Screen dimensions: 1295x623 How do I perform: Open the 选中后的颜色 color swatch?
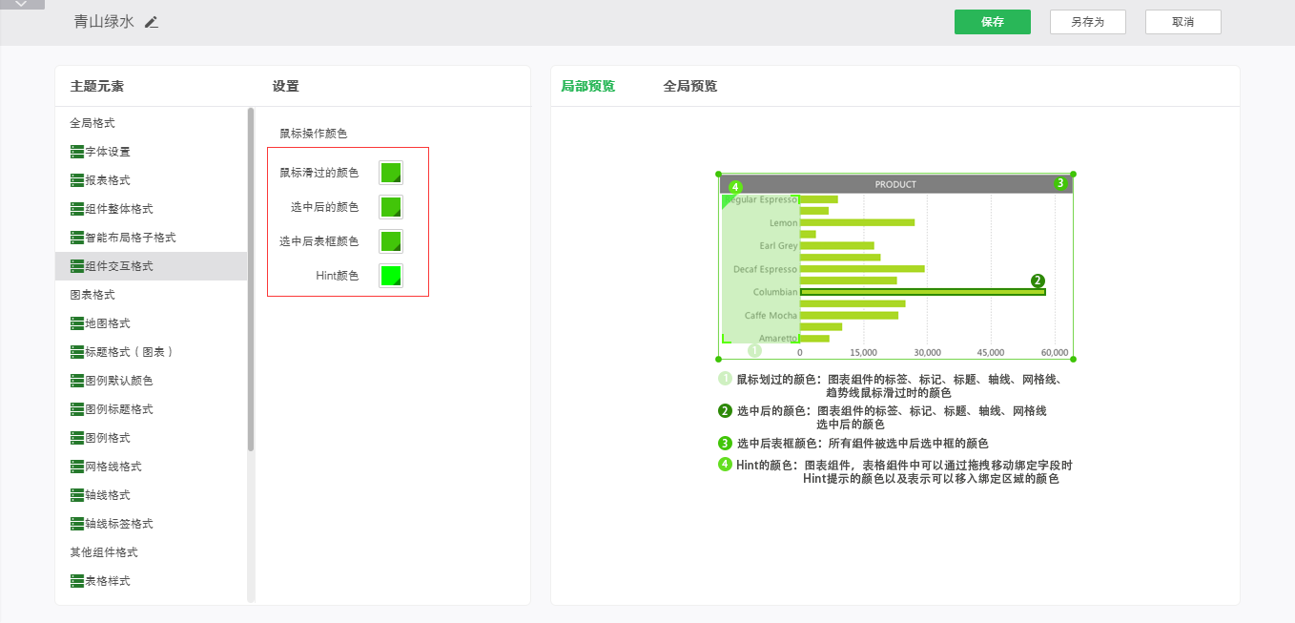pyautogui.click(x=390, y=207)
